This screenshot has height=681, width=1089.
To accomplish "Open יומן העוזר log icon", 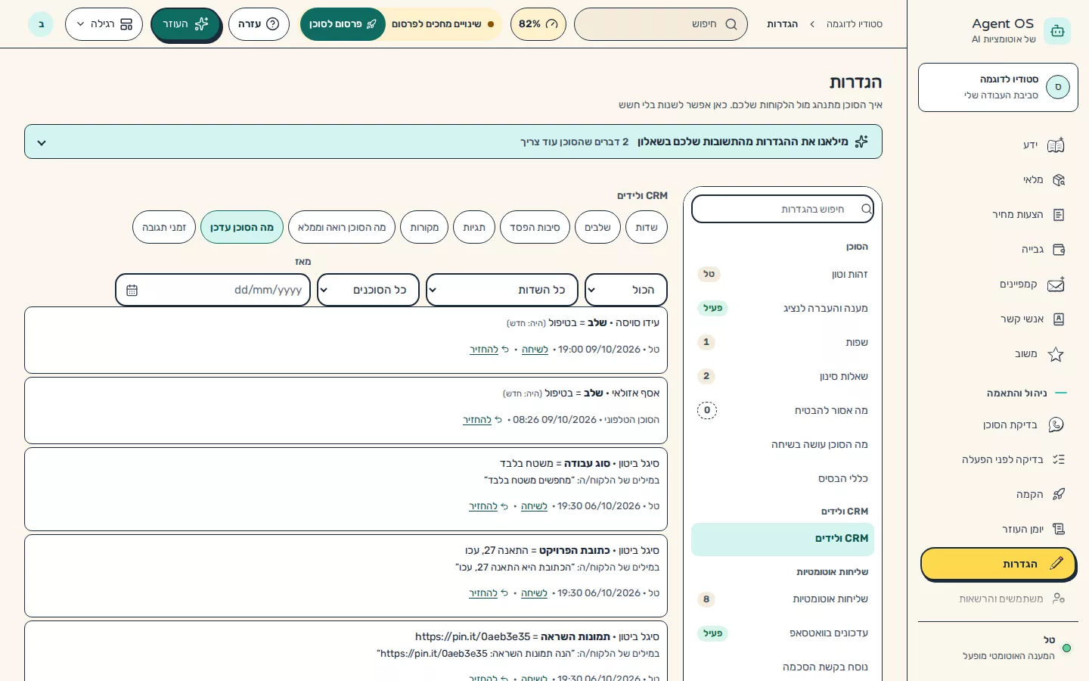I will 1058,529.
